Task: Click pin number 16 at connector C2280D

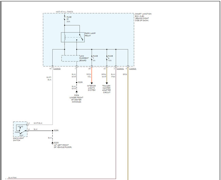Action: click(x=50, y=69)
